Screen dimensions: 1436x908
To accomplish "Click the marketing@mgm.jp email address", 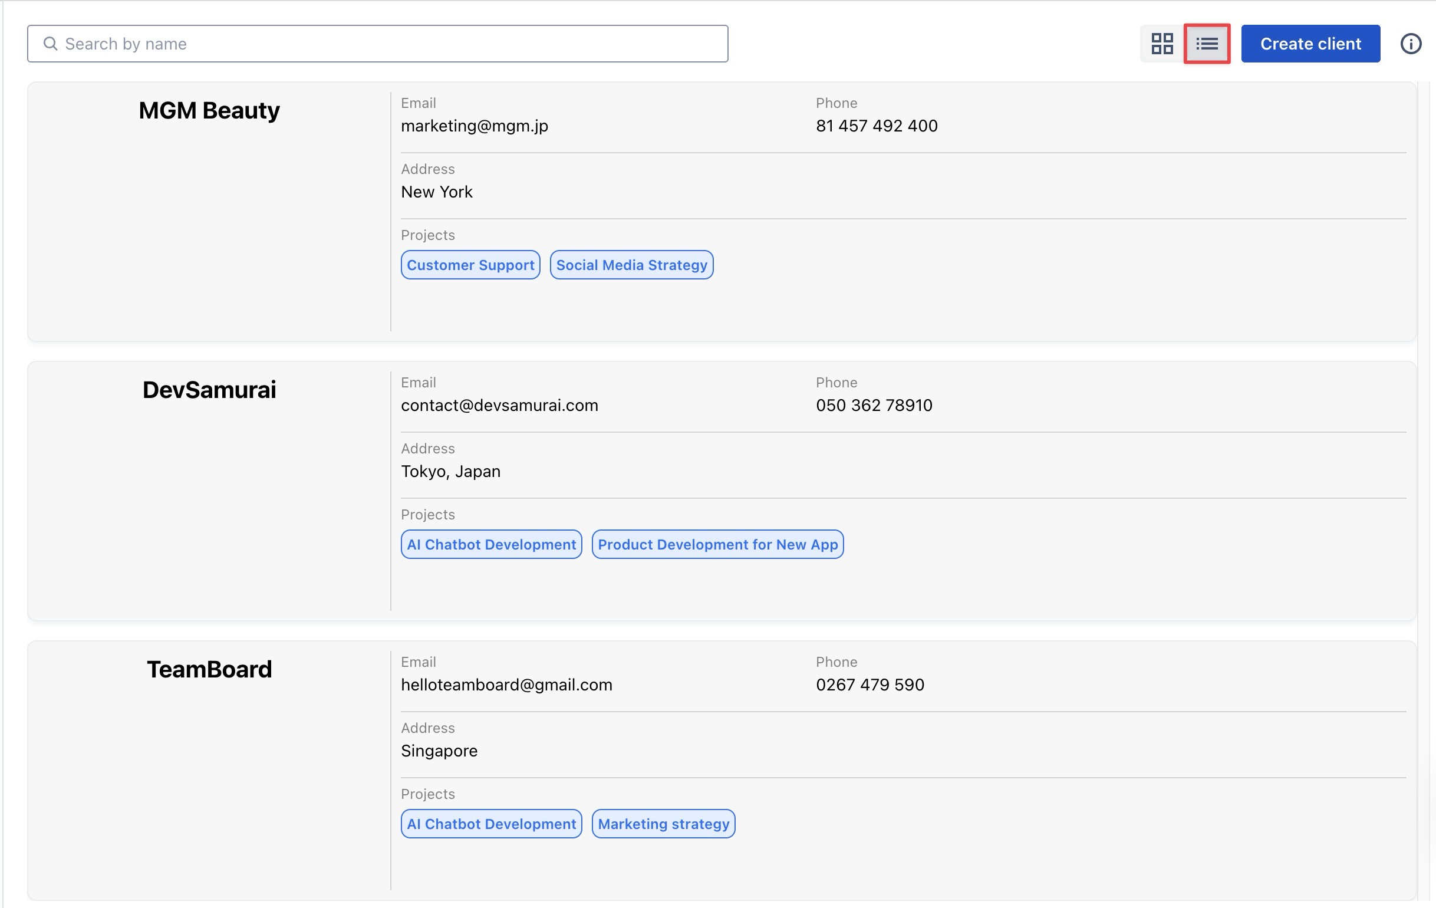I will pyautogui.click(x=474, y=126).
